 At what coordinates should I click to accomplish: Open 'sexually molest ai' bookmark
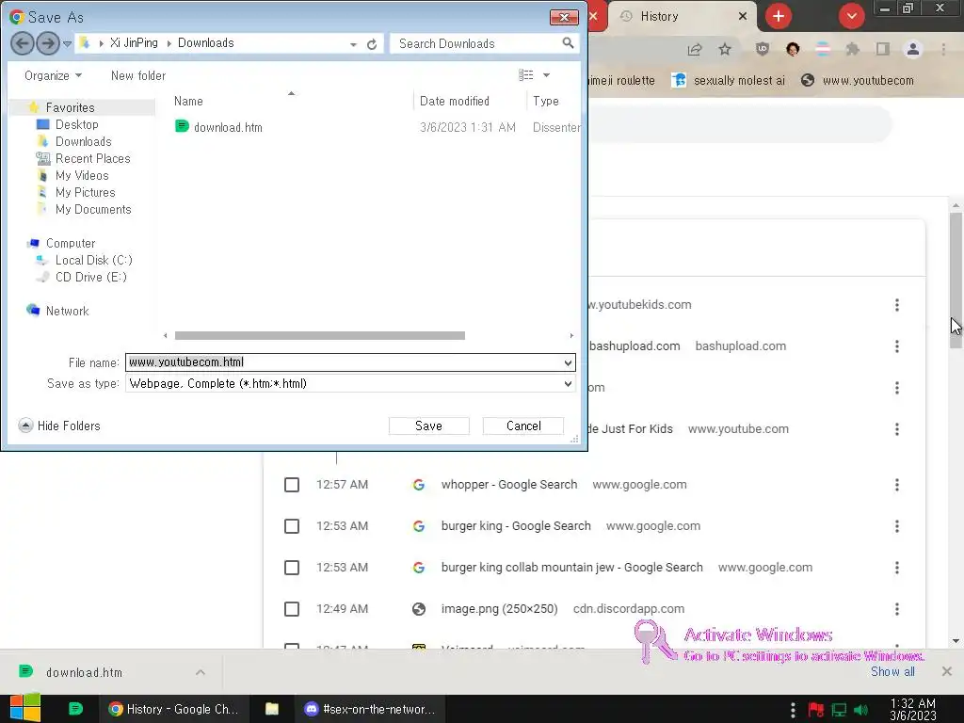tap(728, 81)
